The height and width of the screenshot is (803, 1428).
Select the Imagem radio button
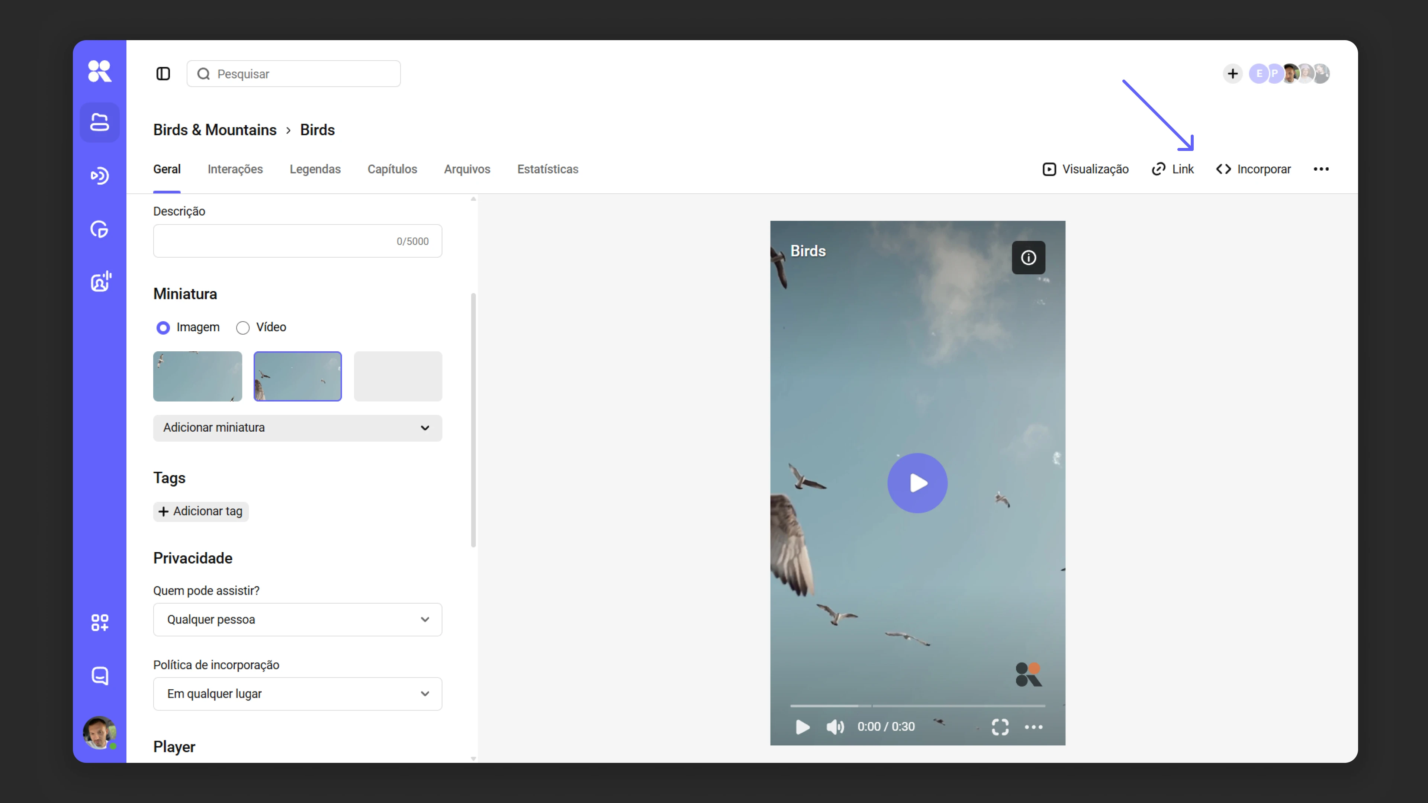pos(163,328)
